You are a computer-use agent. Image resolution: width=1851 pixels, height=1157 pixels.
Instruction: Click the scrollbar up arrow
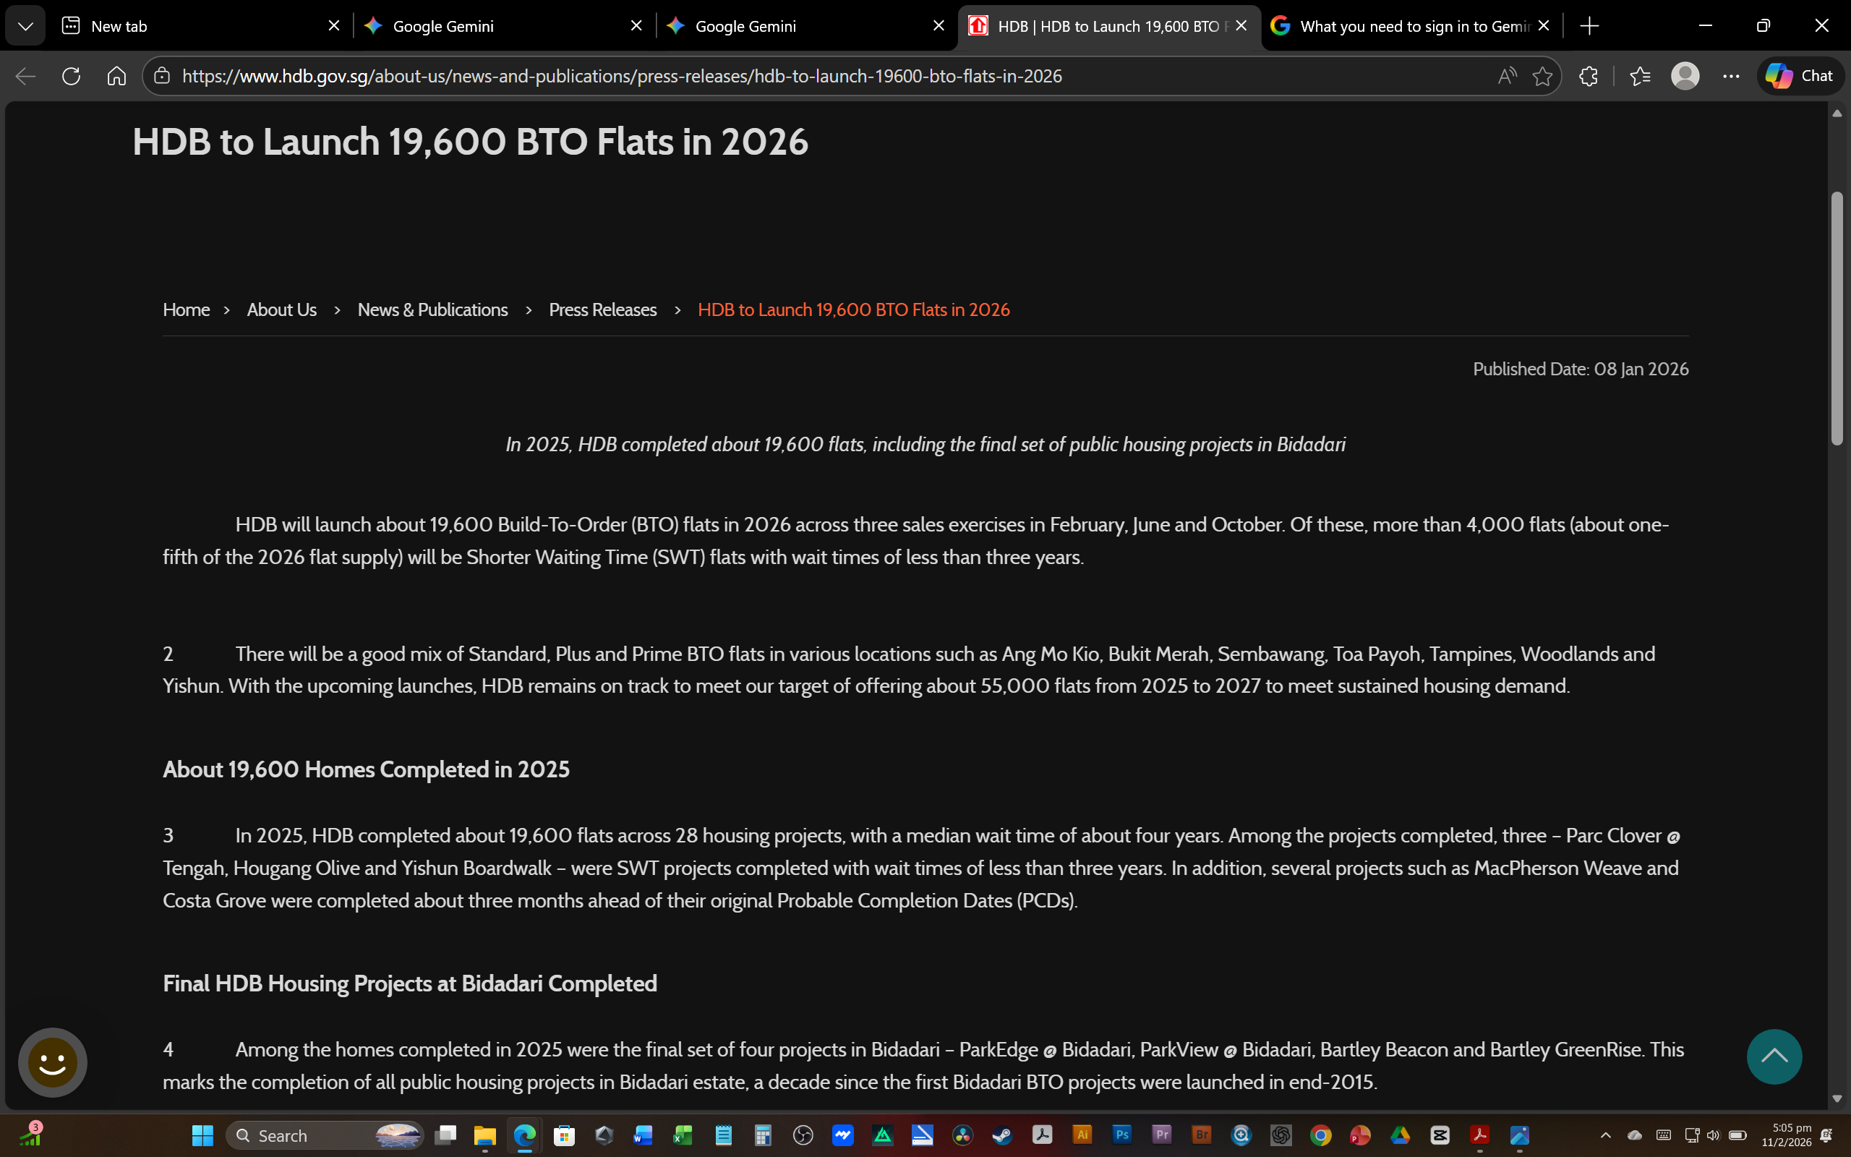tap(1837, 114)
